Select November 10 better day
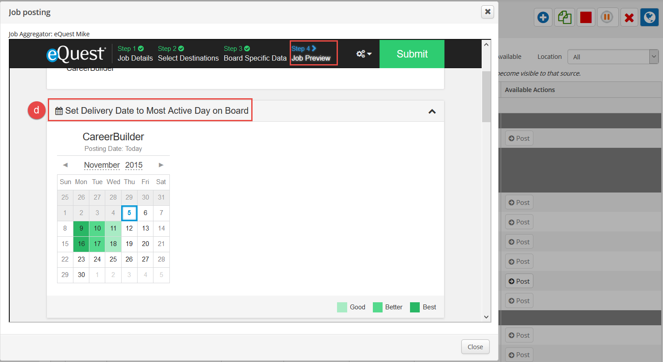 (x=97, y=228)
